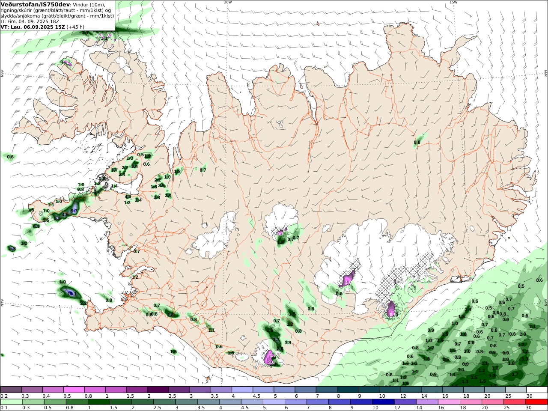
Task: Click the 4.3 precipitation value
Action: pos(36,226)
